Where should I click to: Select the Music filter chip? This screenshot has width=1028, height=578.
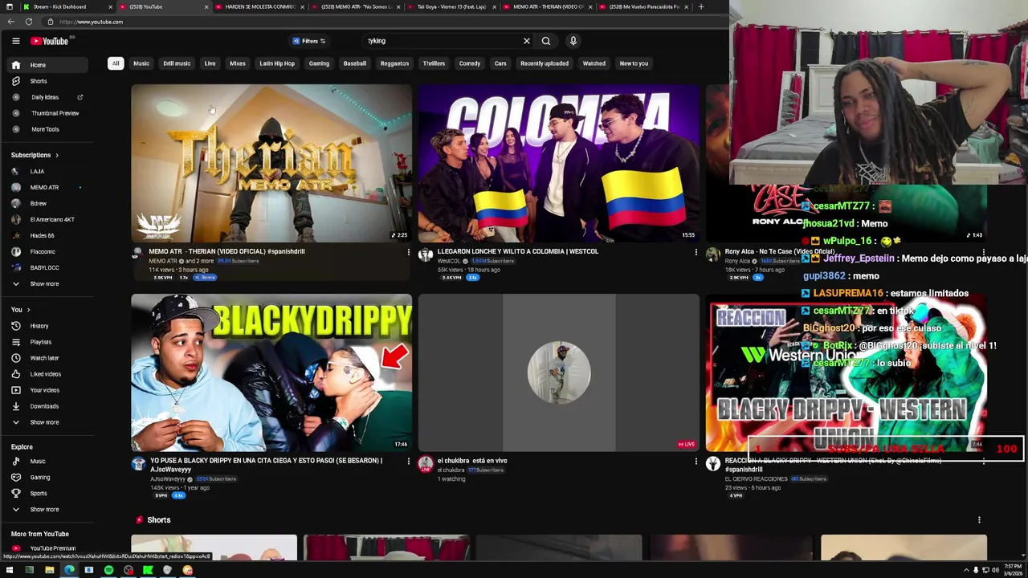point(141,63)
